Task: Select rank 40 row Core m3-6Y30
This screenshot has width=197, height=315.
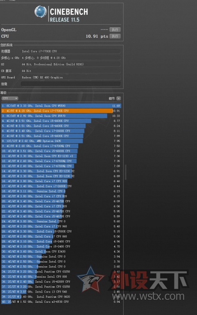Action: click(x=61, y=301)
